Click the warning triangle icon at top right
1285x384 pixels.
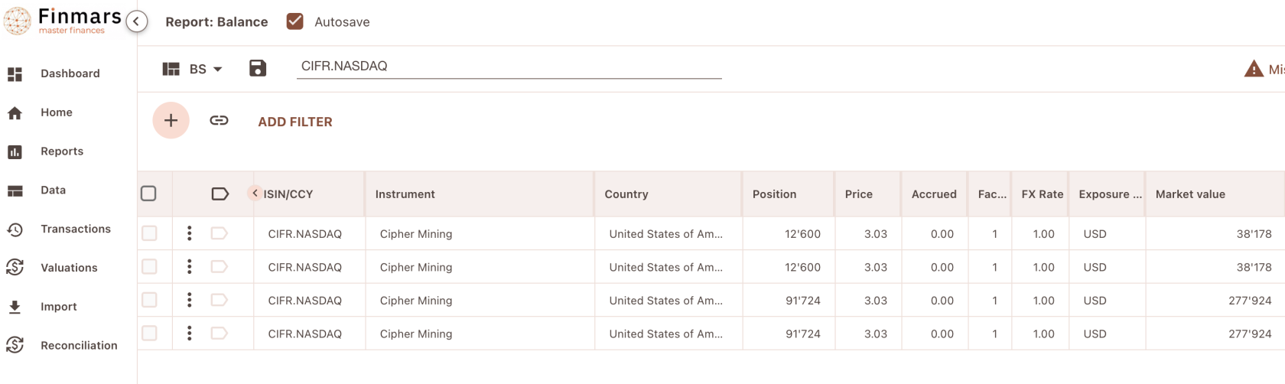[1254, 69]
